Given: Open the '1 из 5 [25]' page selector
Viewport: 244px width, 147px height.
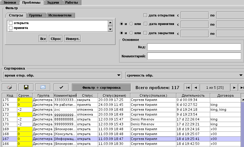Looking at the screenshot, I should click(x=215, y=88).
